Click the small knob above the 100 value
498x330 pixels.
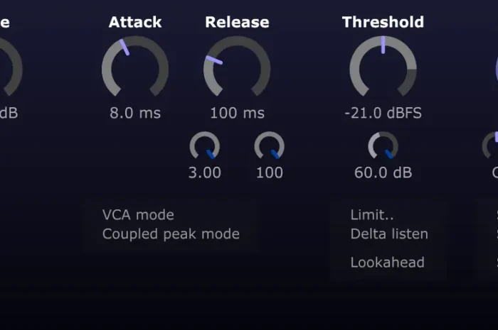pyautogui.click(x=270, y=147)
